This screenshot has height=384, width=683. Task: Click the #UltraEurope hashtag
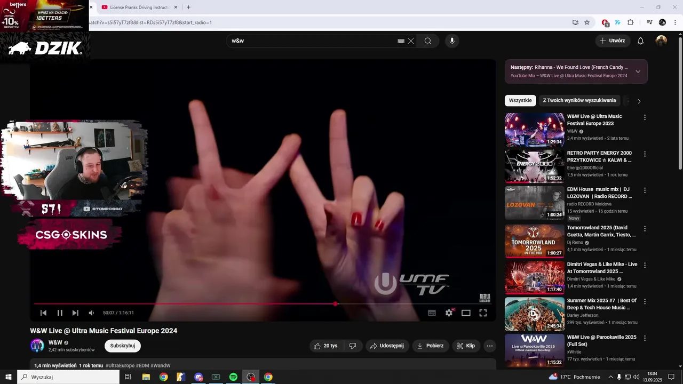pos(120,365)
